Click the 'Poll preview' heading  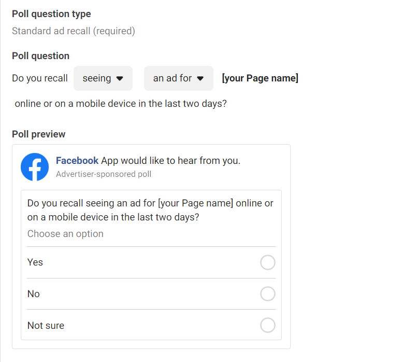tap(39, 134)
